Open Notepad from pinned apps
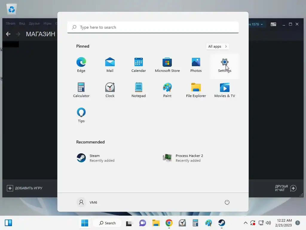 [x=139, y=90]
